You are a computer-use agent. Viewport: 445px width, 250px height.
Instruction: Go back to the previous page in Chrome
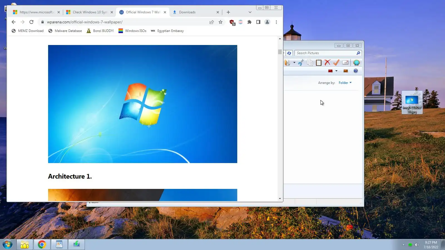coord(14,22)
